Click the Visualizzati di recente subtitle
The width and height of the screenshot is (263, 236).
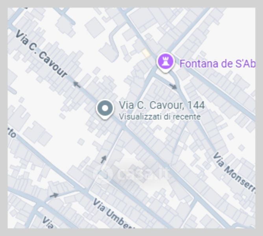coord(159,117)
